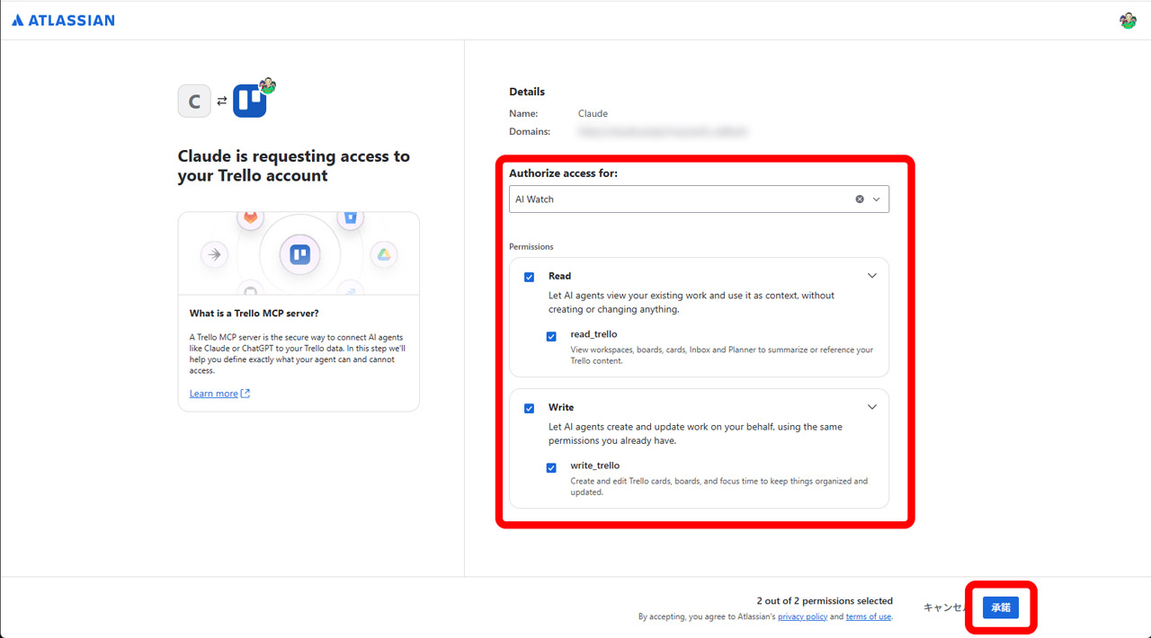Click the GitLab icon in illustration

coord(251,218)
